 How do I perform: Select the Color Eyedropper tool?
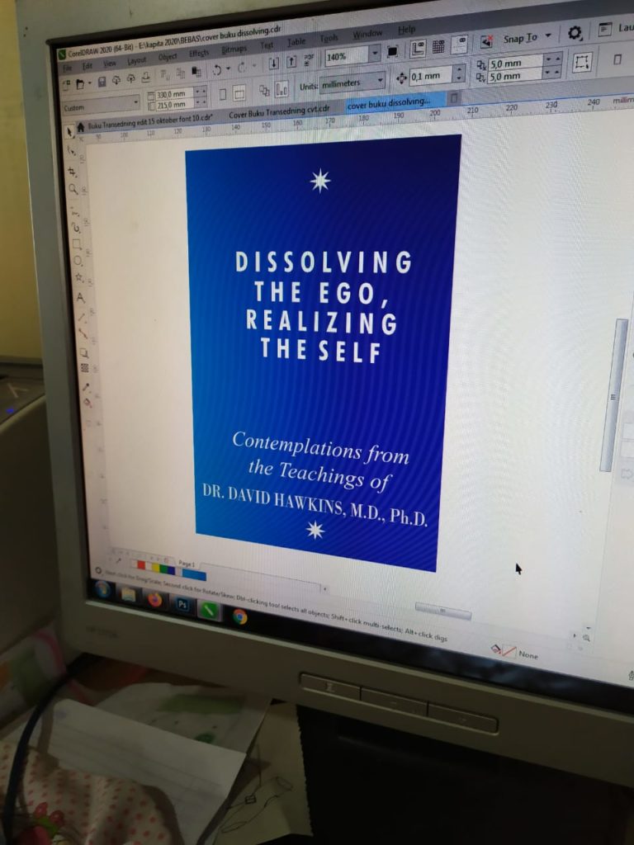tap(86, 386)
